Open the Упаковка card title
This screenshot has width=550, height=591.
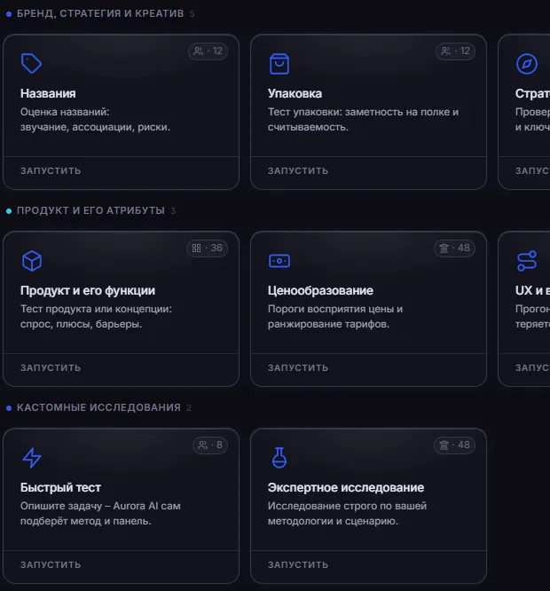[x=295, y=93]
